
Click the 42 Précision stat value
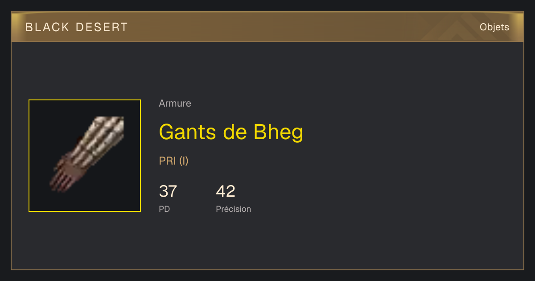(x=226, y=191)
